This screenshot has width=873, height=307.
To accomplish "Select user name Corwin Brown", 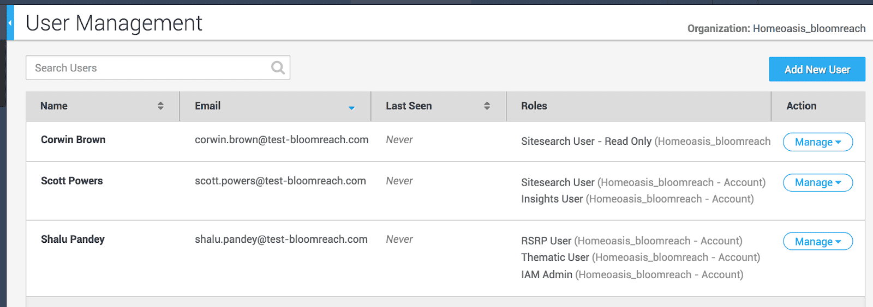I will [x=73, y=140].
